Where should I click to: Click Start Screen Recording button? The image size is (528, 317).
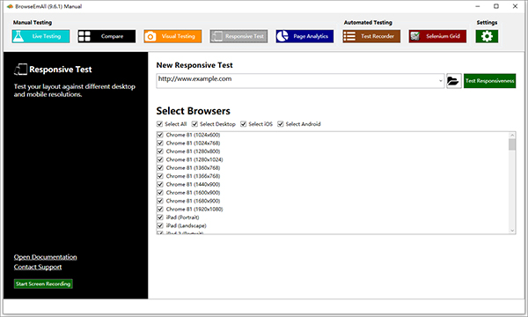(43, 284)
